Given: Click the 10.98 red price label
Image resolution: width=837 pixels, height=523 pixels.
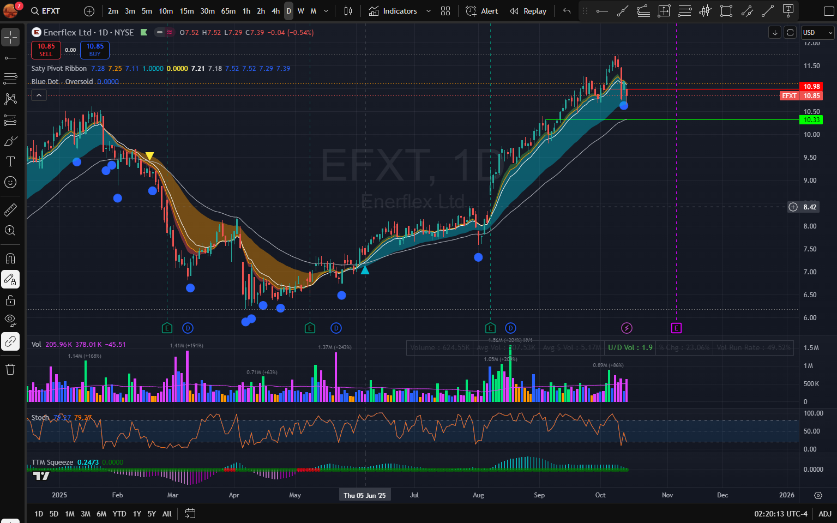Looking at the screenshot, I should point(811,86).
